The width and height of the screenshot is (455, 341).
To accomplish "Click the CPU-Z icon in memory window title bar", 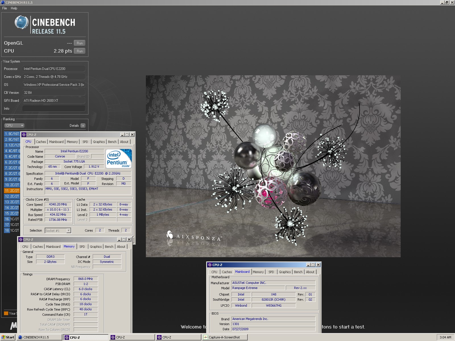I will (21, 240).
